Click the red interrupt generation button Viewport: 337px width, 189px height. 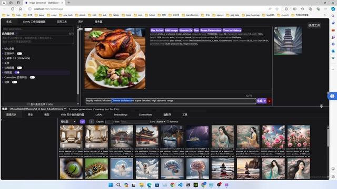(269, 101)
